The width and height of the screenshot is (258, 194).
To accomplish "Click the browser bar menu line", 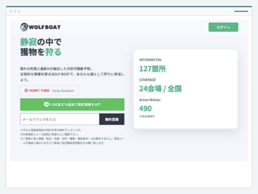I will click(x=241, y=11).
